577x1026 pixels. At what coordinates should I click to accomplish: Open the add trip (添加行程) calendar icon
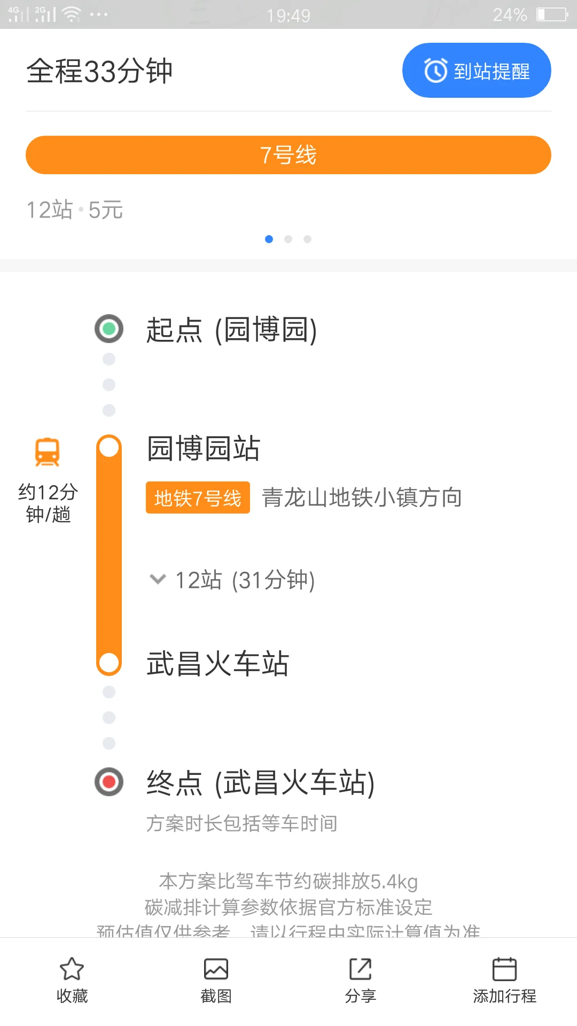pos(504,969)
